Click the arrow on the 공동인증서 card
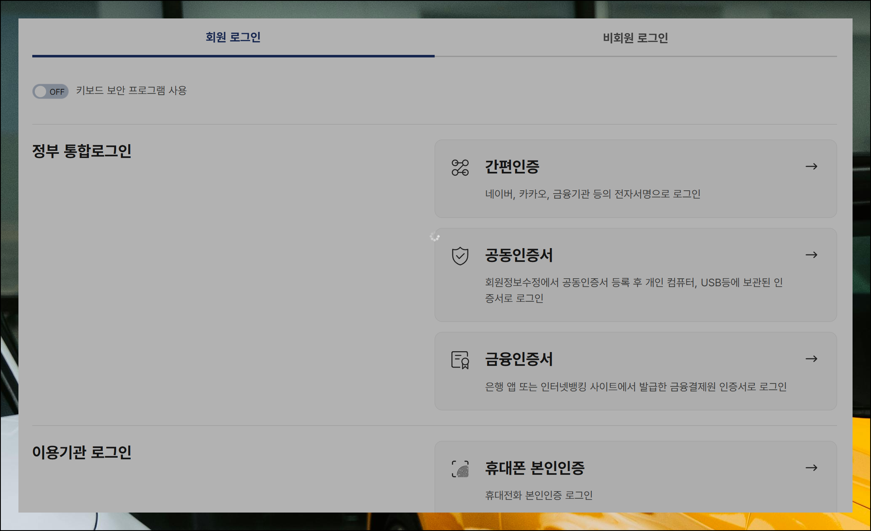 coord(811,255)
